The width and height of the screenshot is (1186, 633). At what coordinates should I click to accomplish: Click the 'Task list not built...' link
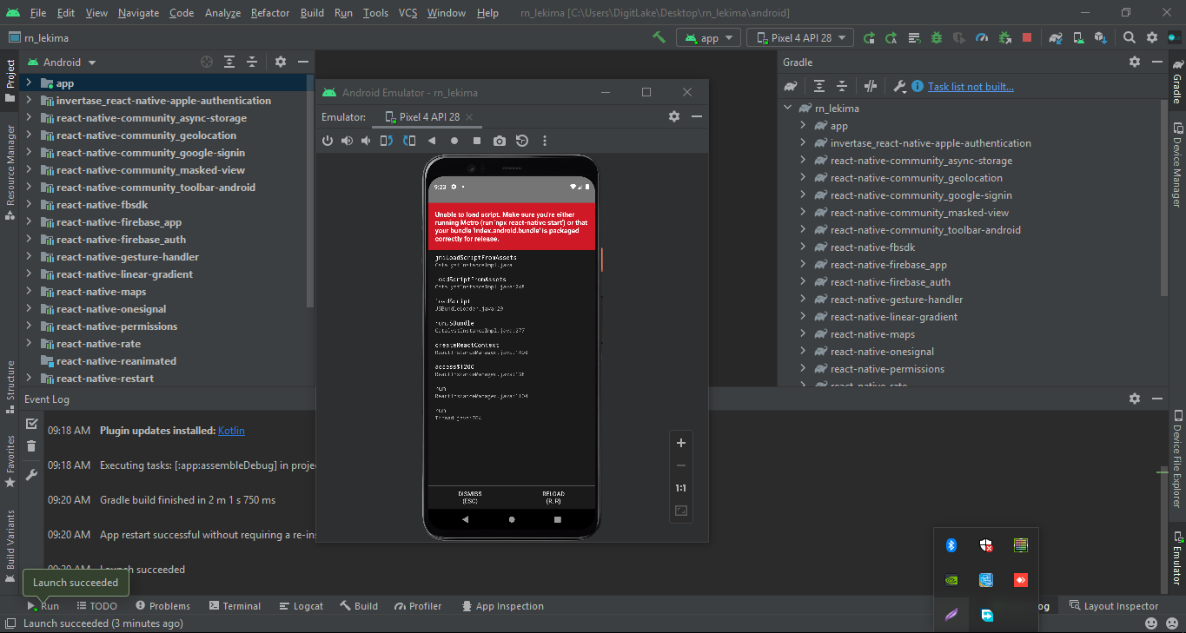[971, 86]
